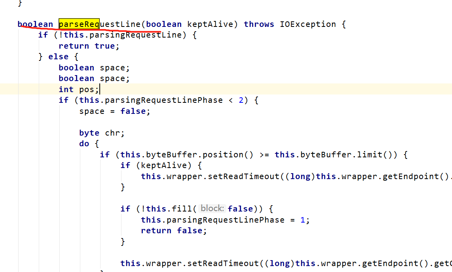Viewport: 452px width, 272px height.
Task: Place cursor on return true statement
Action: point(88,46)
